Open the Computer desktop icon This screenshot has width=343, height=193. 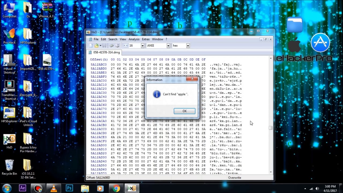[x=9, y=10]
